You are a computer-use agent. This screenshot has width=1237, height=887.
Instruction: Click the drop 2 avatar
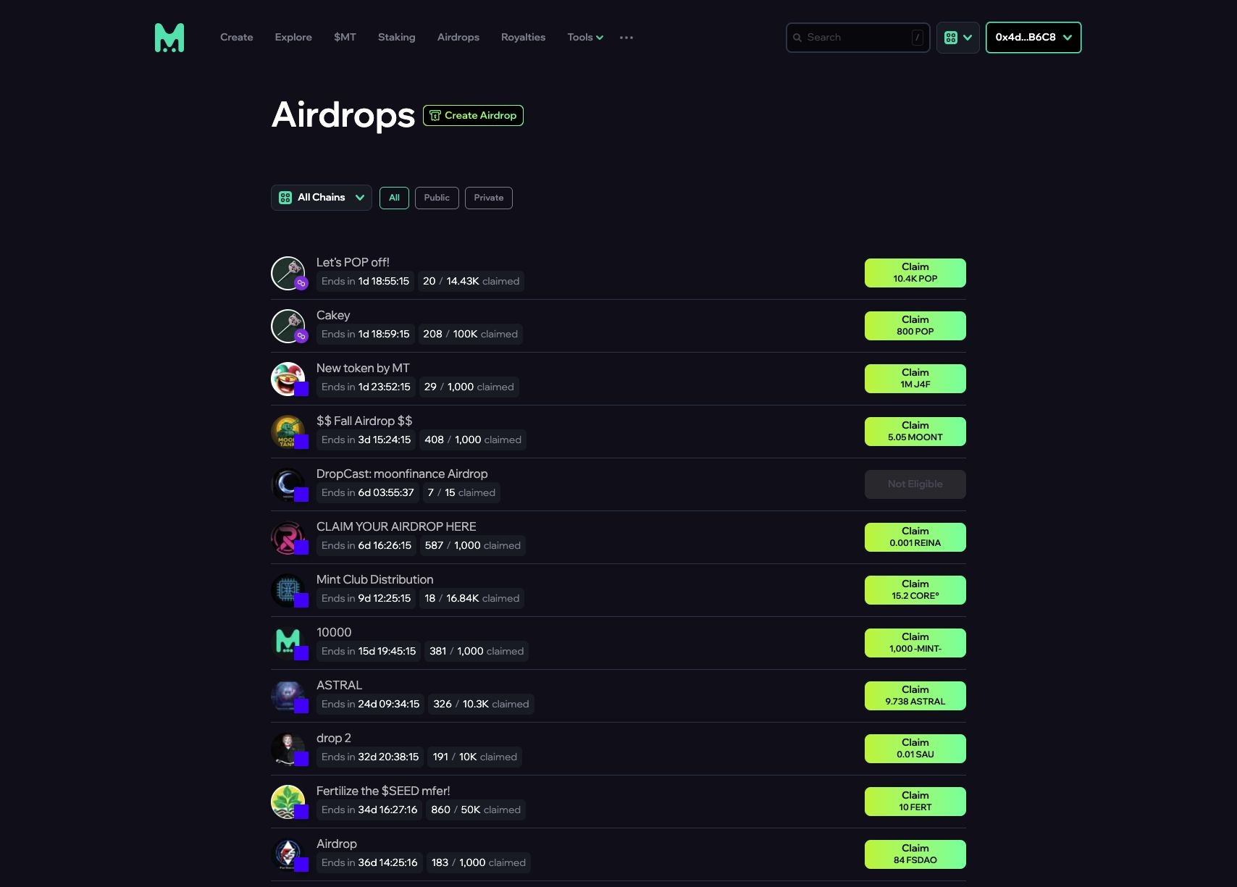point(288,749)
